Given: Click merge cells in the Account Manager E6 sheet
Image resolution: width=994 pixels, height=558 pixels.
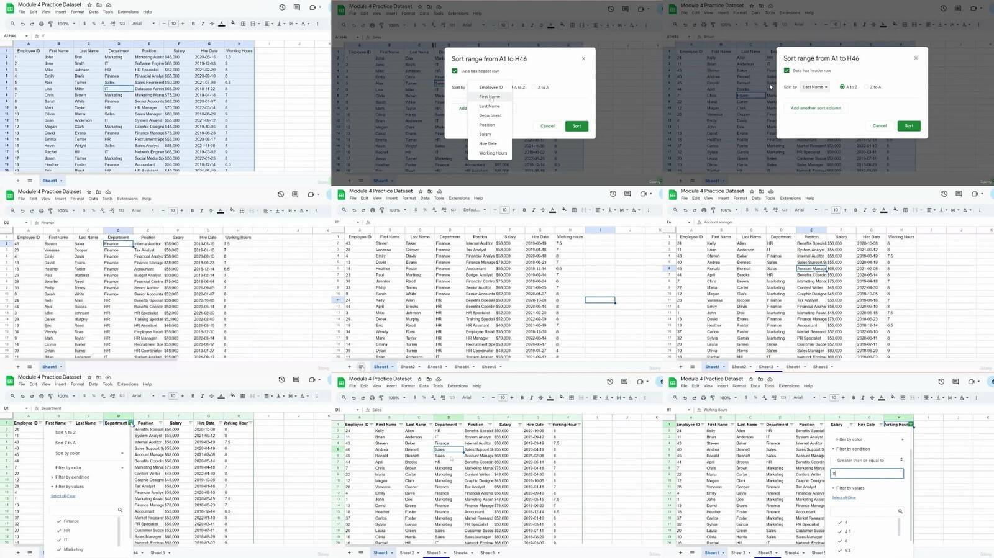Looking at the screenshot, I should click(x=916, y=210).
